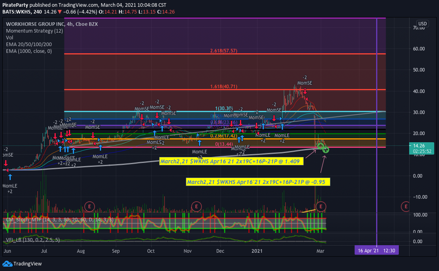Image resolution: width=439 pixels, height=271 pixels.
Task: Click the yellow annotation ending @ 1.409
Action: (x=231, y=161)
